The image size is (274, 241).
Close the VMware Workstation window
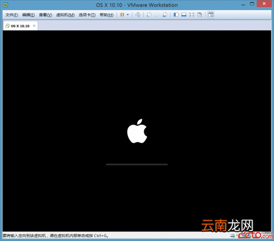tap(264, 4)
